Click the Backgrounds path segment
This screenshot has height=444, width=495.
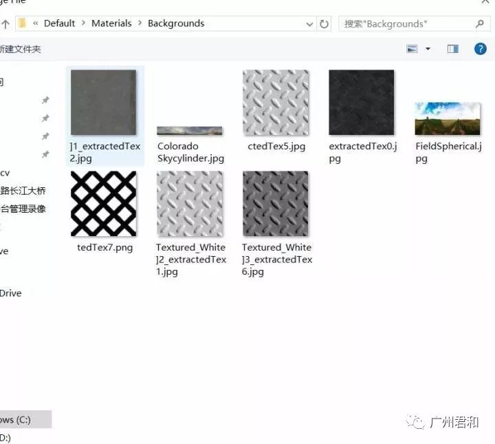click(x=176, y=23)
